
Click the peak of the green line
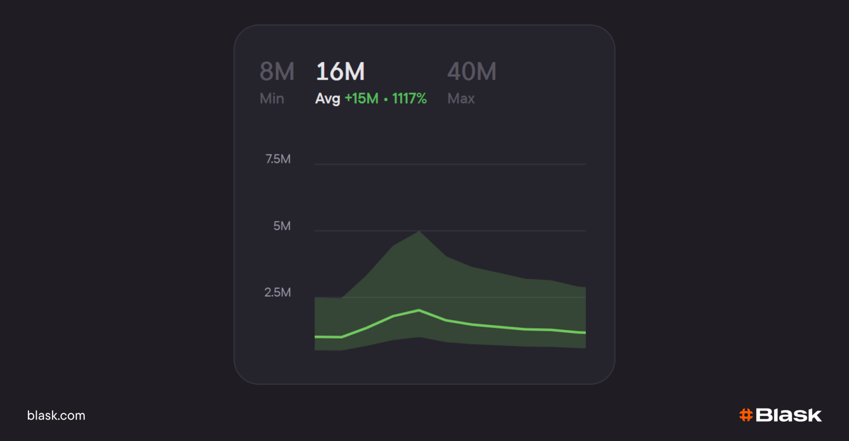tap(419, 310)
